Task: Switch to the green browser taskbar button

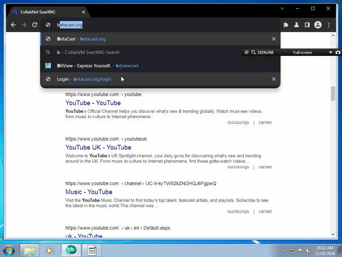Action: pos(71,250)
